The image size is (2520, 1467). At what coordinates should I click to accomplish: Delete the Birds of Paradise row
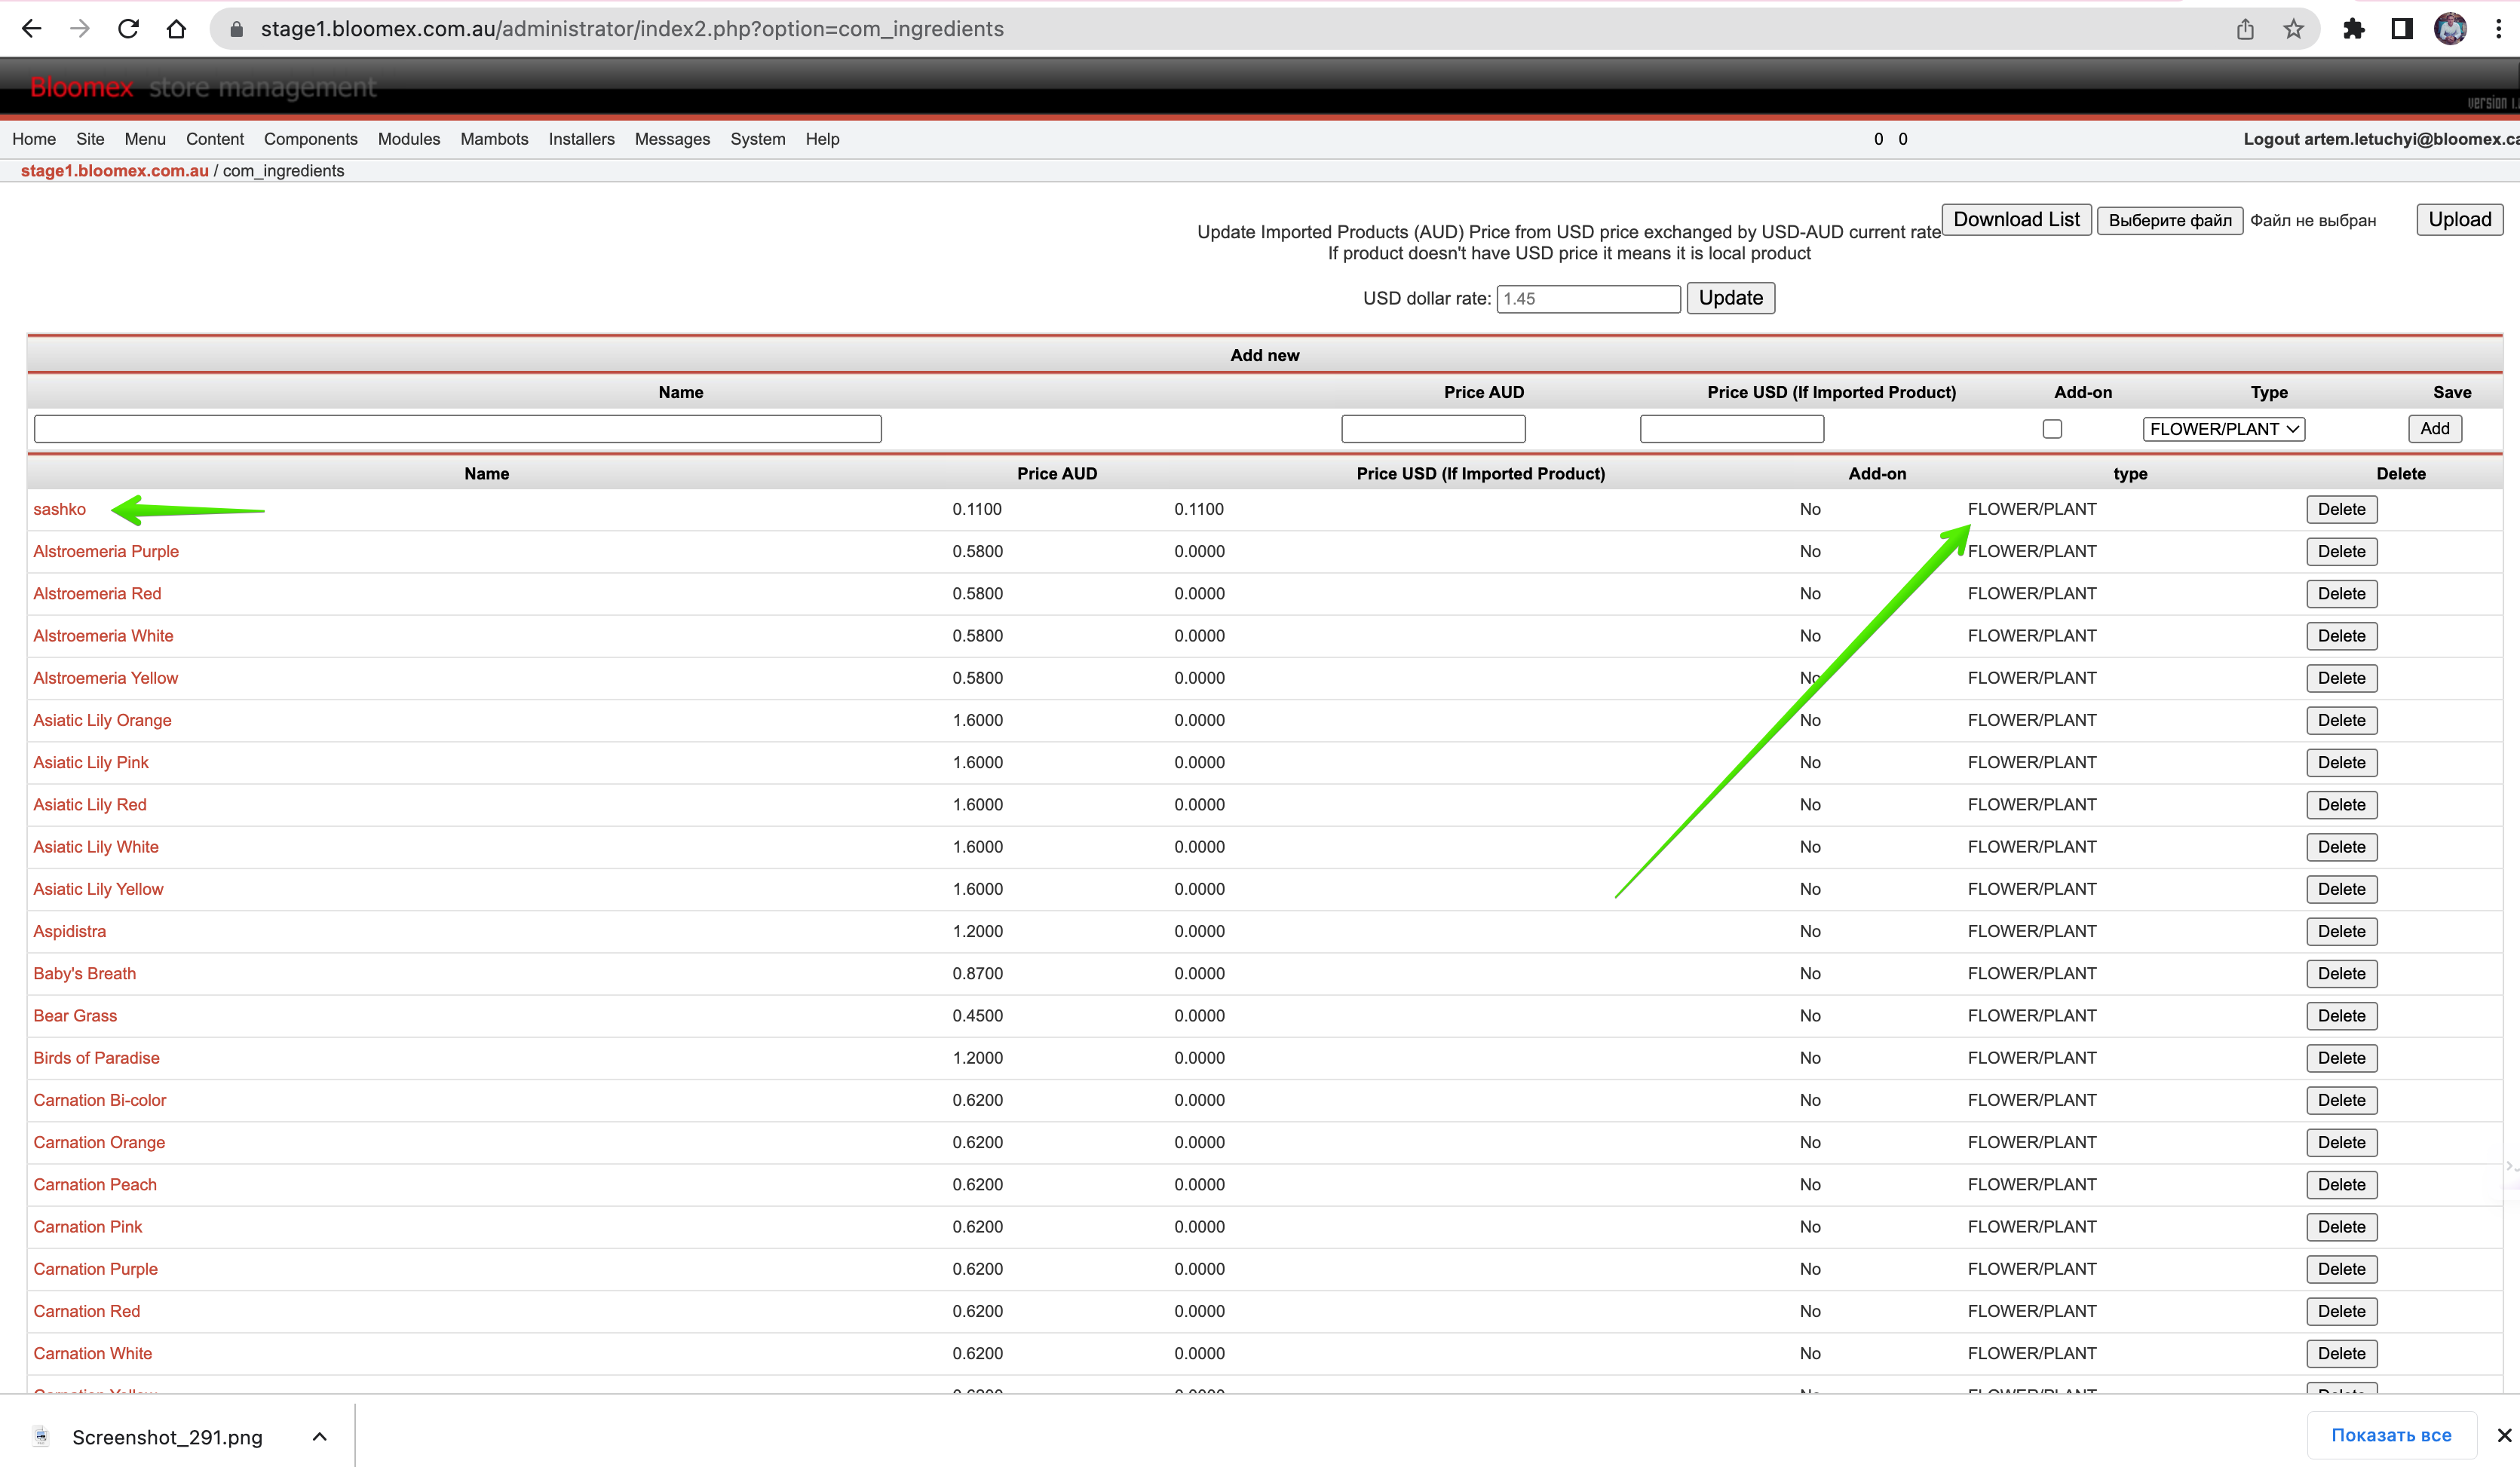[x=2341, y=1058]
